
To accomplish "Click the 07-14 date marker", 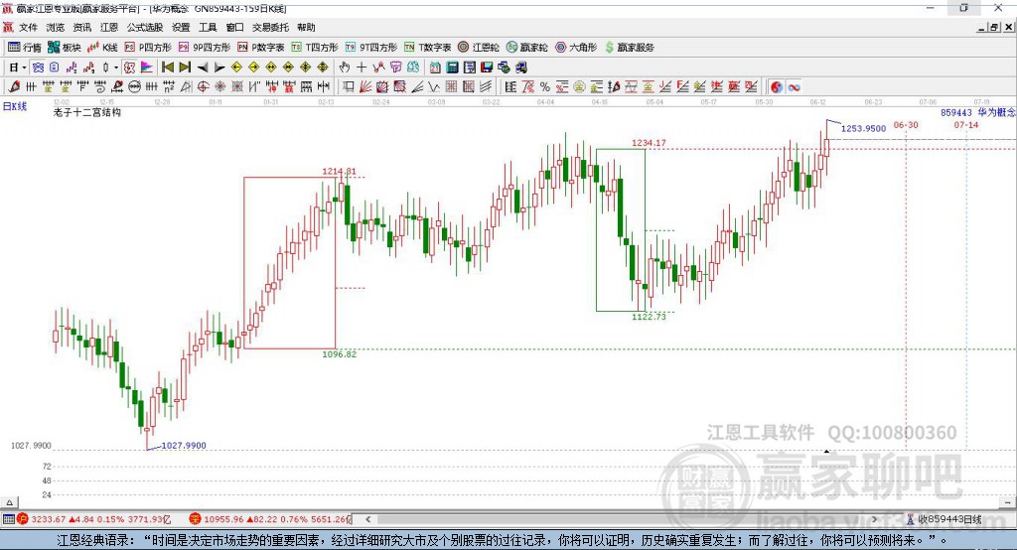I will click(965, 124).
